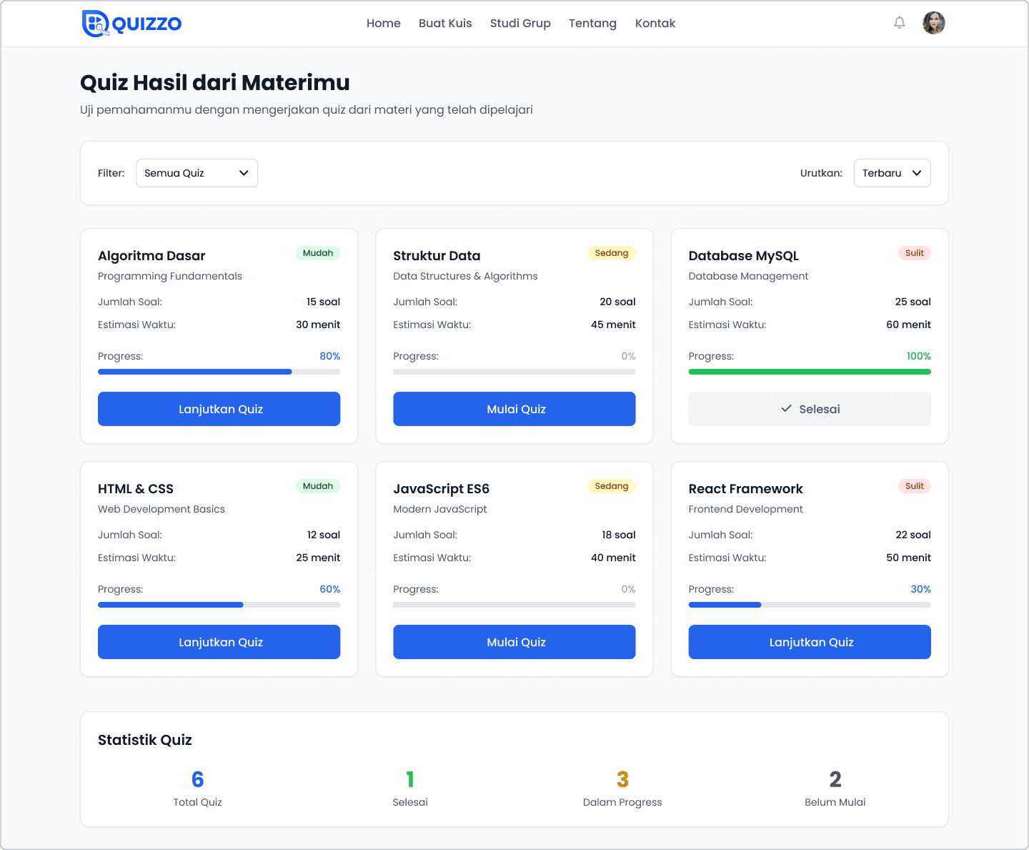Click the Mudah badge on HTML & CSS

click(318, 486)
